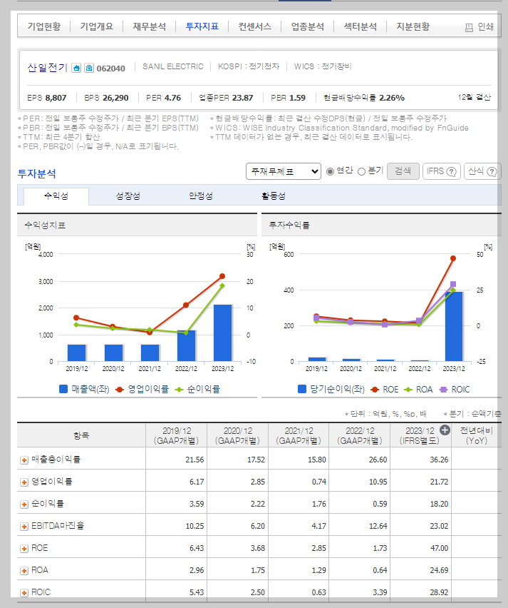508x608 pixels.
Task: Click the ROIC value 28.92
Action: 439,592
